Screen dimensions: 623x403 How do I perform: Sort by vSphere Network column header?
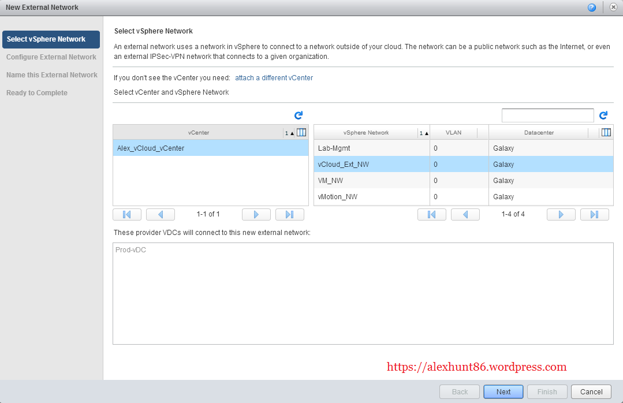click(366, 133)
